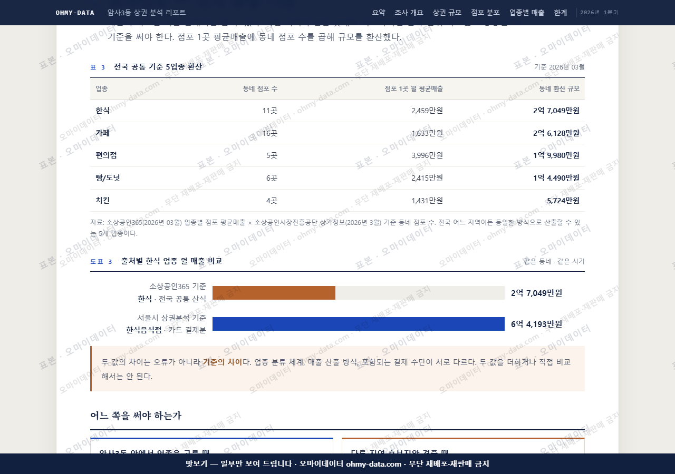Select the 치킨 row name
Image resolution: width=675 pixels, height=474 pixels.
[x=103, y=201]
